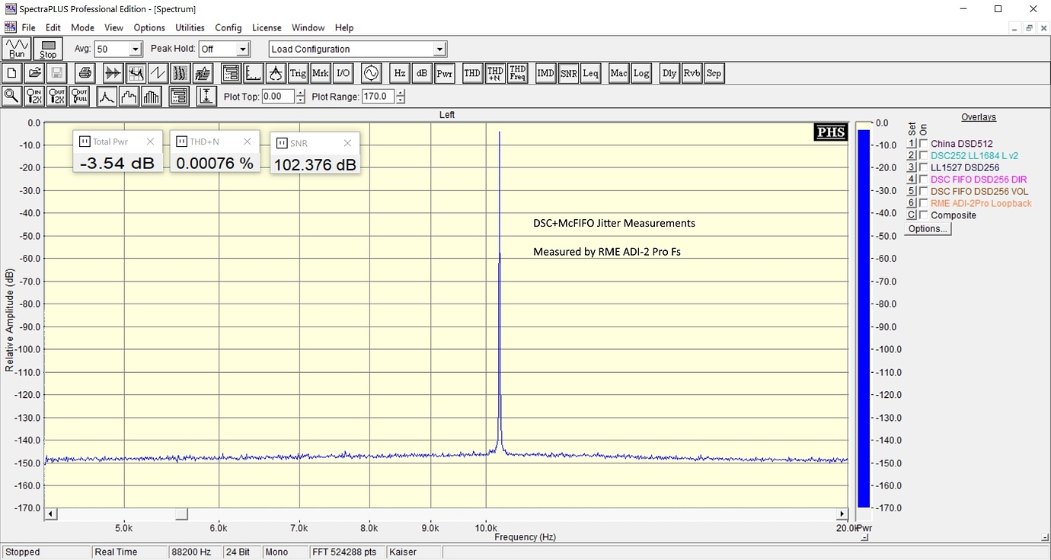Enable the China DSD512 overlay checkbox

click(924, 144)
